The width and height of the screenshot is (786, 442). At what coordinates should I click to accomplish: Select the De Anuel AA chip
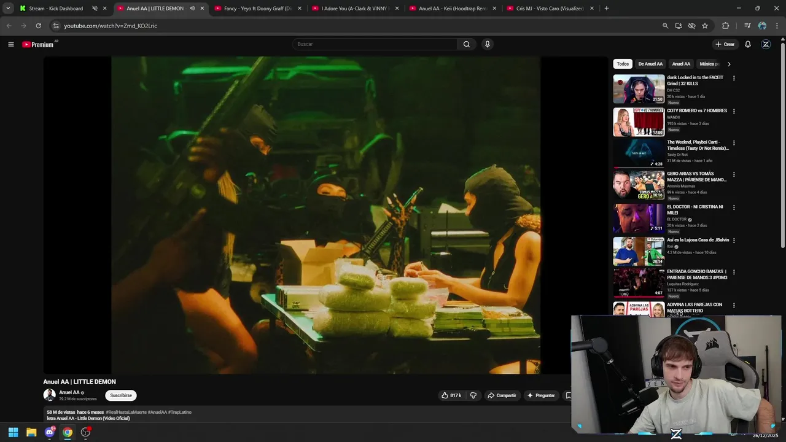[x=650, y=64]
